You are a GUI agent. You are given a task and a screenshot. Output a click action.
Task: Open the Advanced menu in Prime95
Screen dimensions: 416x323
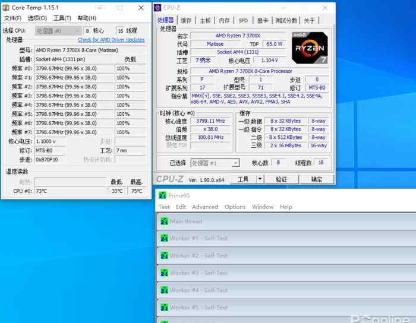(205, 207)
